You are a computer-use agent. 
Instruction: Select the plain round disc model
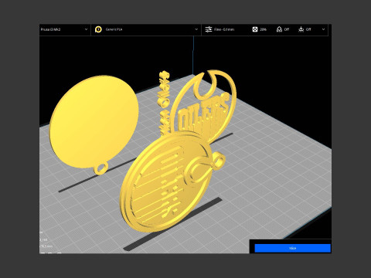(x=94, y=121)
